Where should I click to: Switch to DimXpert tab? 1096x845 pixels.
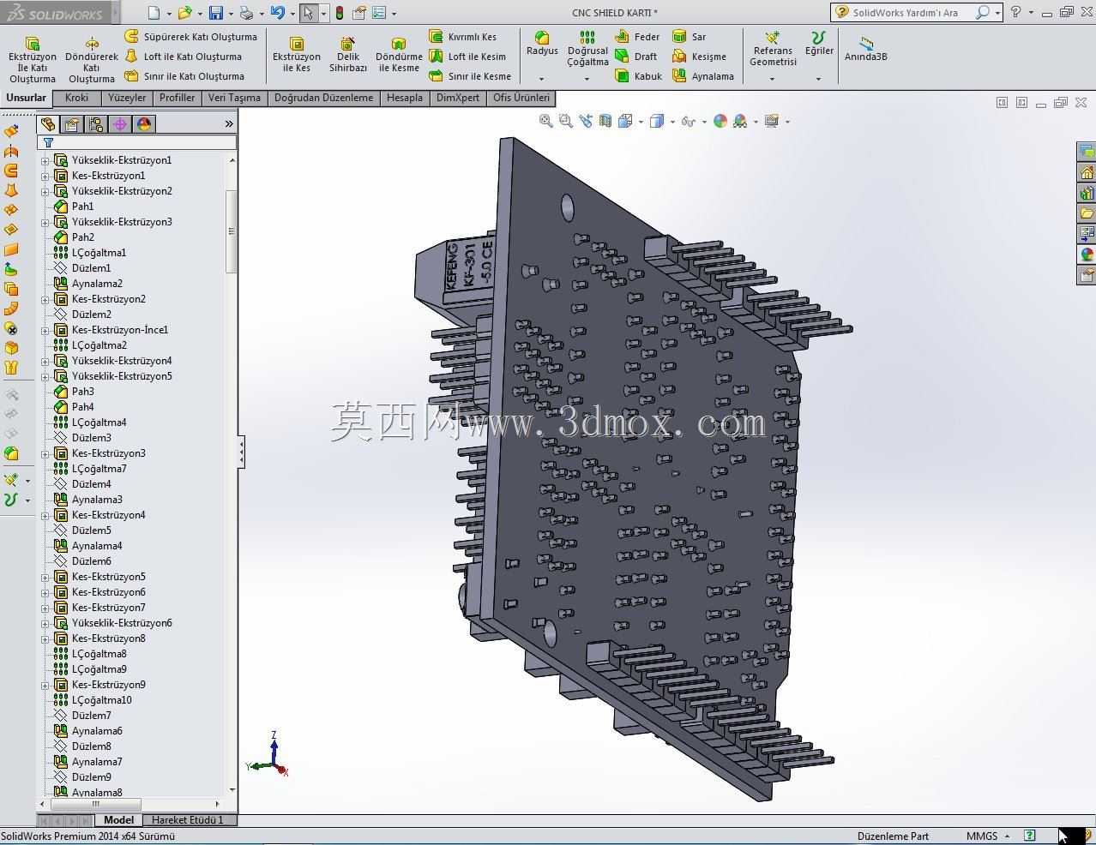click(458, 98)
